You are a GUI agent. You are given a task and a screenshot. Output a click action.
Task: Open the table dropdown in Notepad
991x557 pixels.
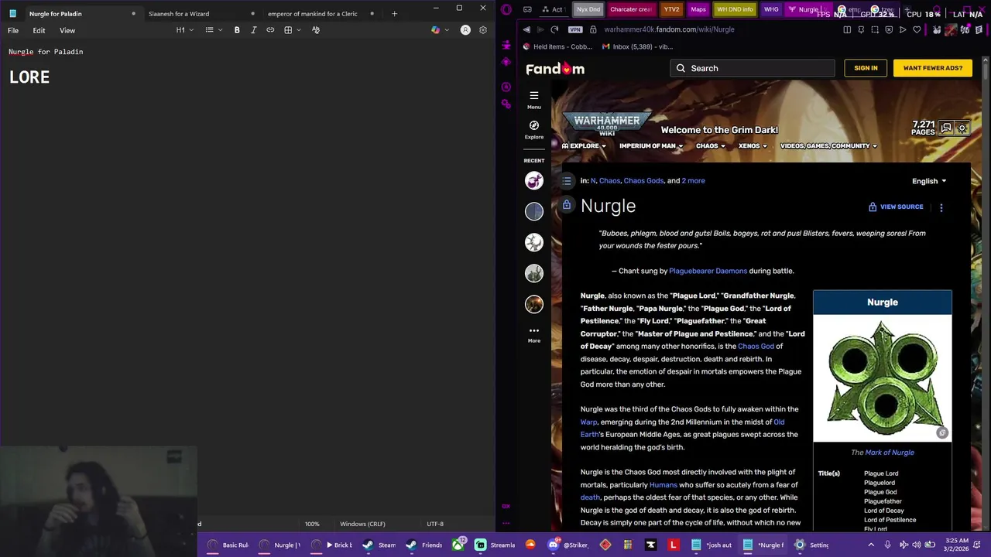point(292,30)
